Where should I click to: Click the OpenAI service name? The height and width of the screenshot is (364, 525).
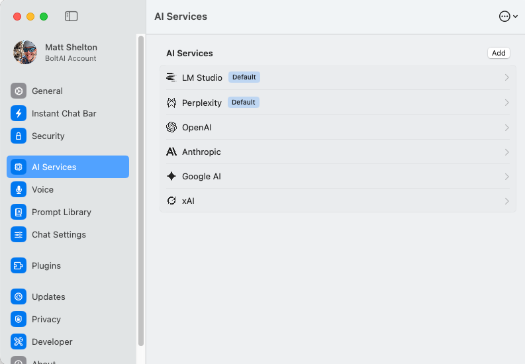tap(197, 128)
